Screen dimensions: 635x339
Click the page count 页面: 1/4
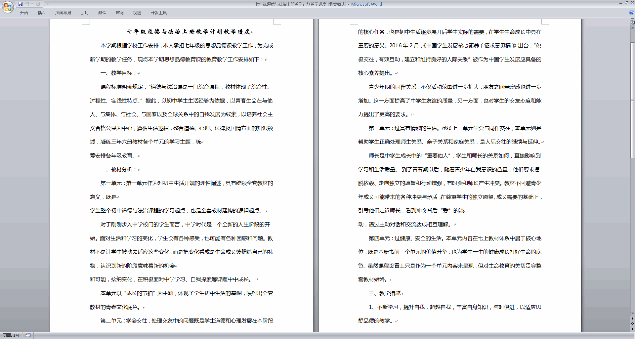click(x=11, y=335)
